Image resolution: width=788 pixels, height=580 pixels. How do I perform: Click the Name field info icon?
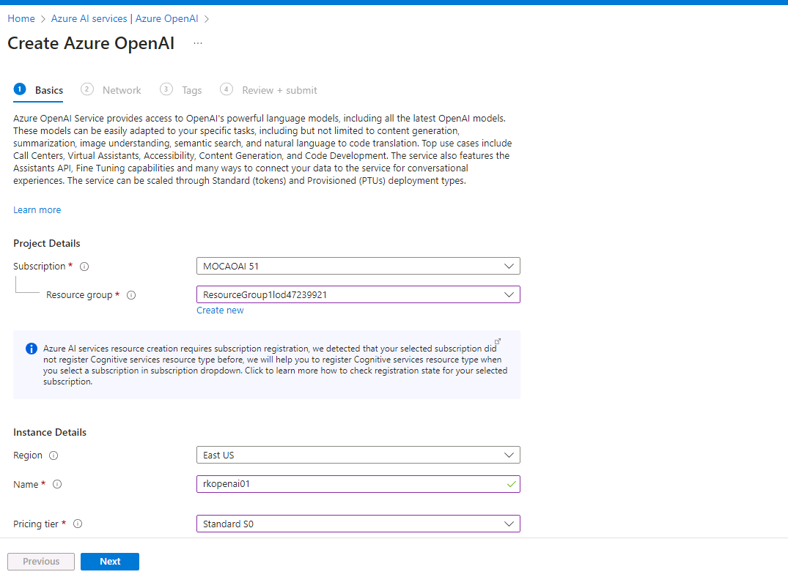tap(57, 485)
